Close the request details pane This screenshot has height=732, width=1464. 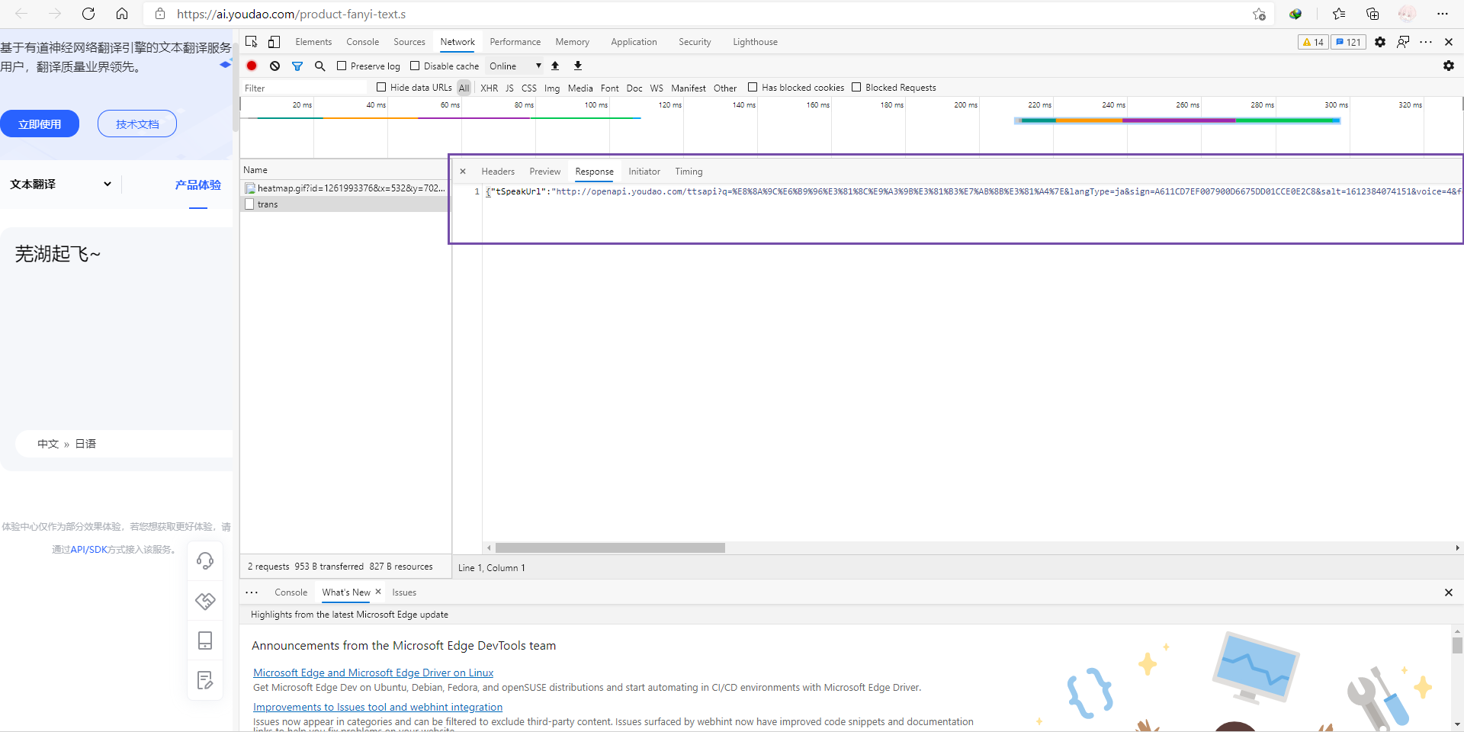463,172
